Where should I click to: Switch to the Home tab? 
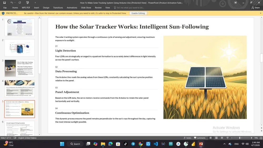(15, 8)
